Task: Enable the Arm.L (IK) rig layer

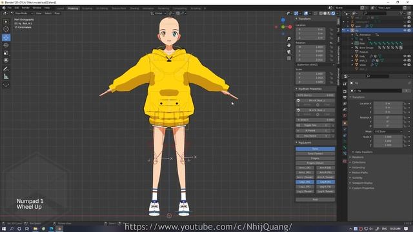Action: click(x=305, y=168)
